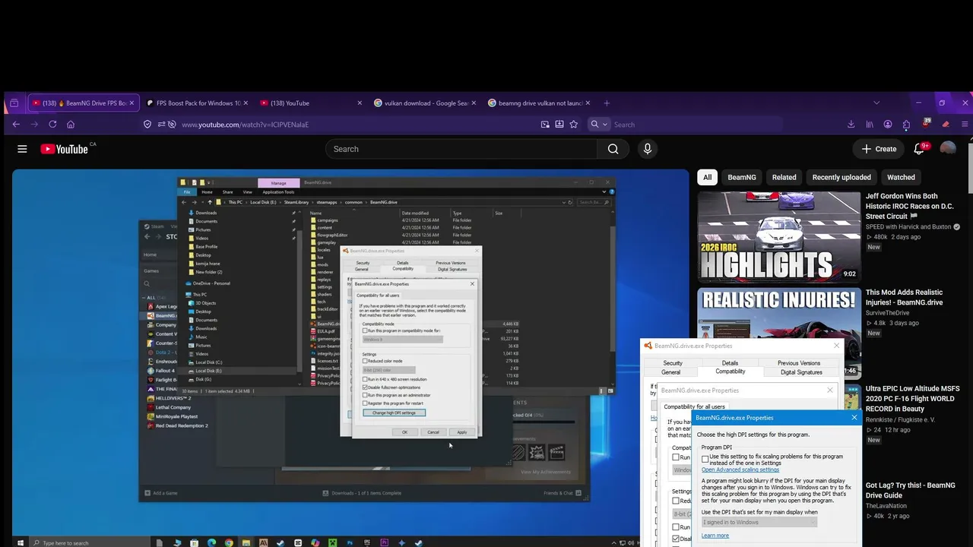This screenshot has height=547, width=973.
Task: Click the shield tracking protection icon
Action: coord(147,125)
